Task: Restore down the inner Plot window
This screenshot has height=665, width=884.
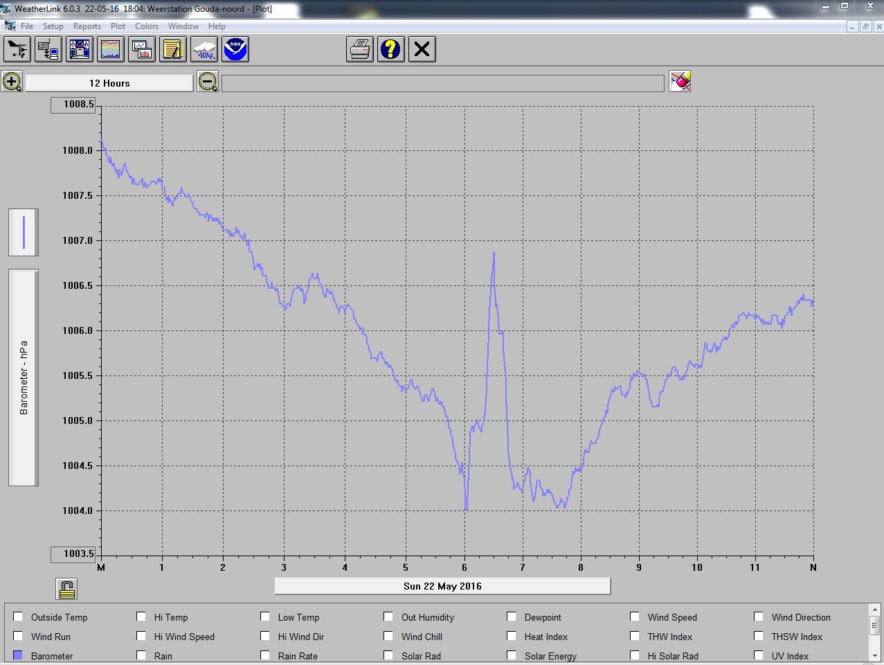Action: coord(865,26)
